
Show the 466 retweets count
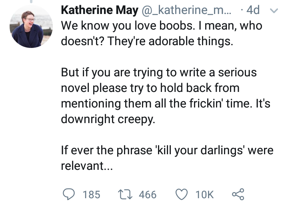[147, 195]
